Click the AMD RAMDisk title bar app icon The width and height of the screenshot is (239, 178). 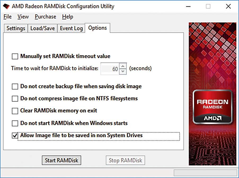click(6, 6)
